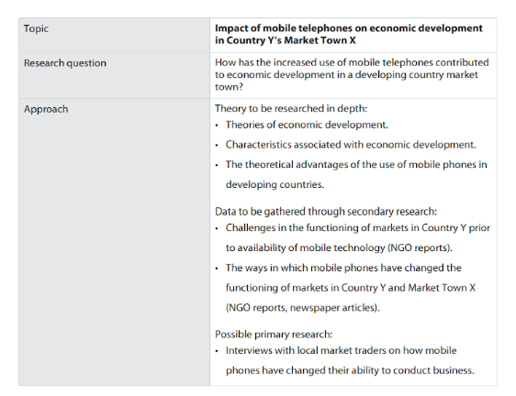This screenshot has width=516, height=396.
Task: Click 'phones have changed their ability to conduct business.'
Action: [x=350, y=370]
